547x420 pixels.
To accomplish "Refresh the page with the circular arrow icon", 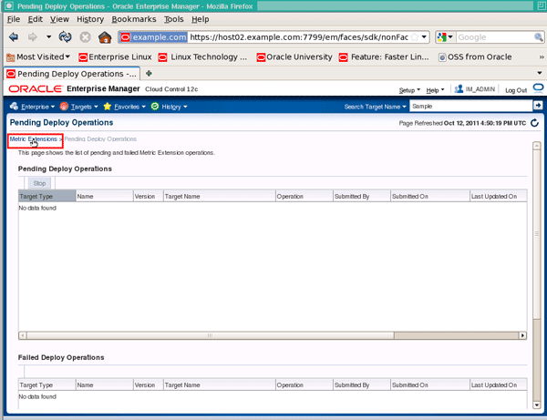I will (x=534, y=123).
